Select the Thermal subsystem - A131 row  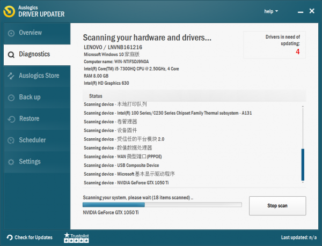pos(168,113)
